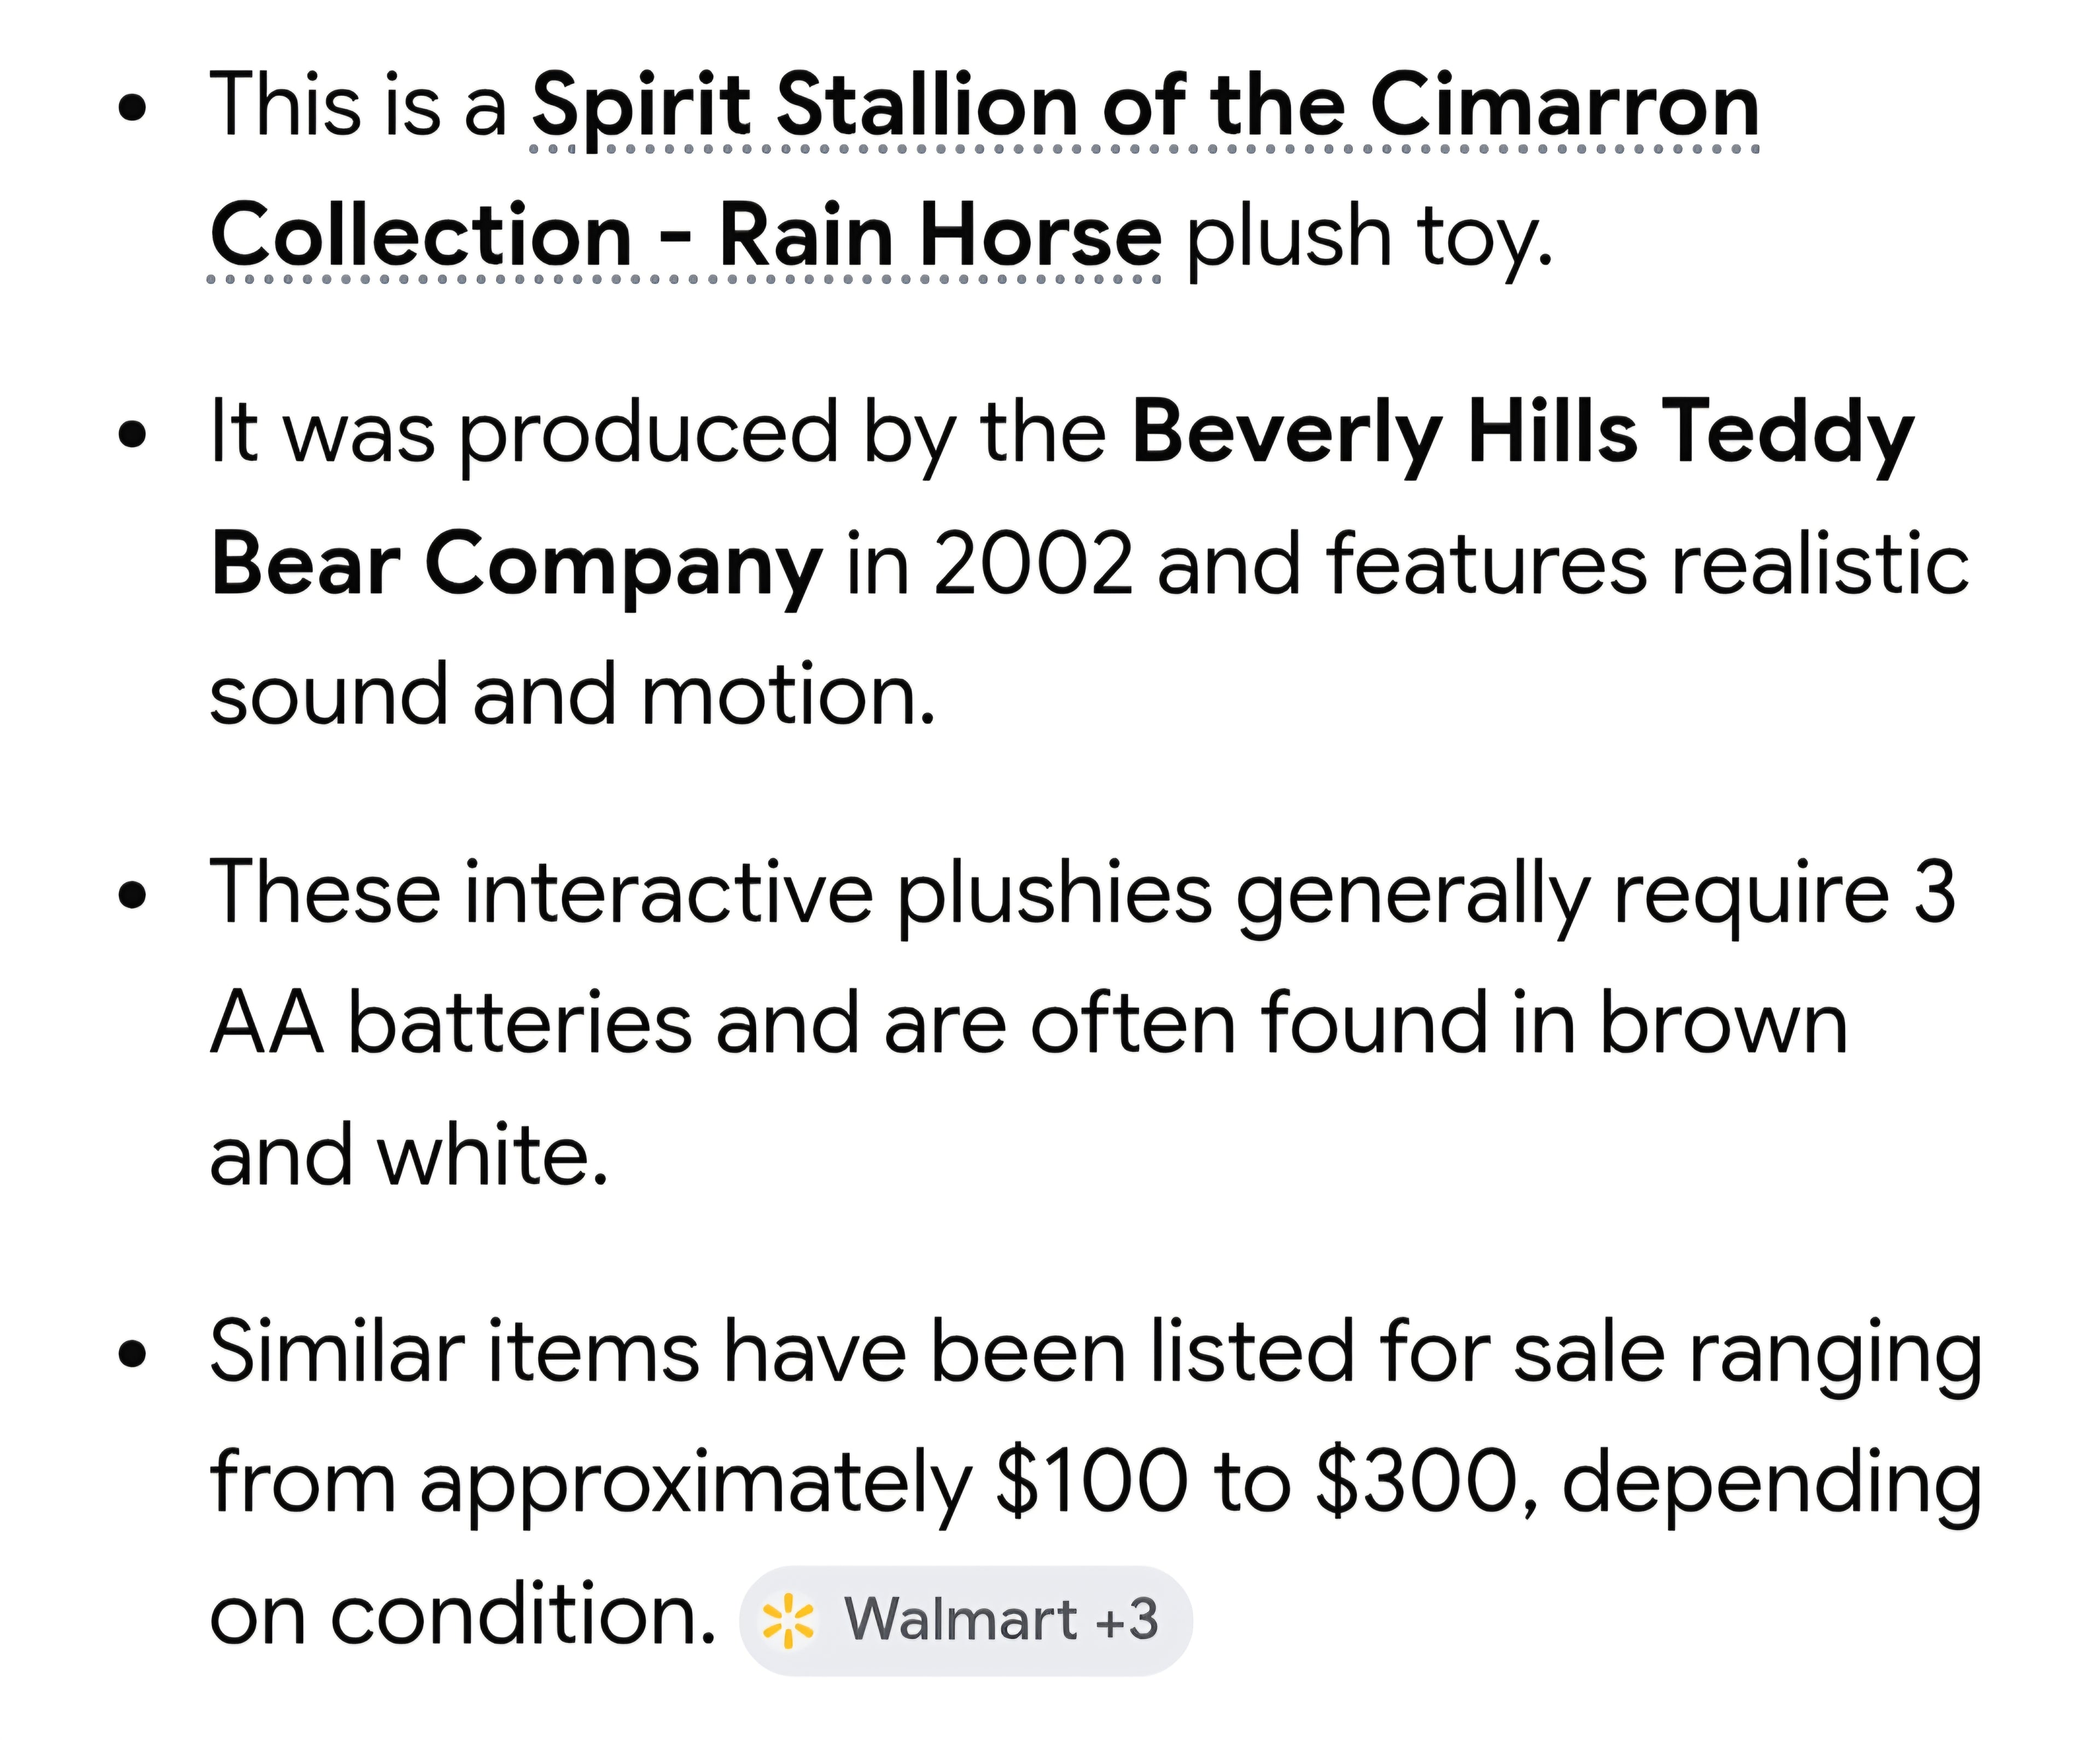Click the bold Bear Company text
2100x1740 pixels.
[516, 565]
